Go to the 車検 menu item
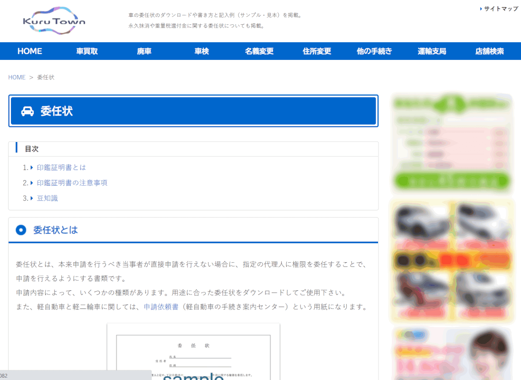Viewport: 521px width, 380px height. [202, 51]
